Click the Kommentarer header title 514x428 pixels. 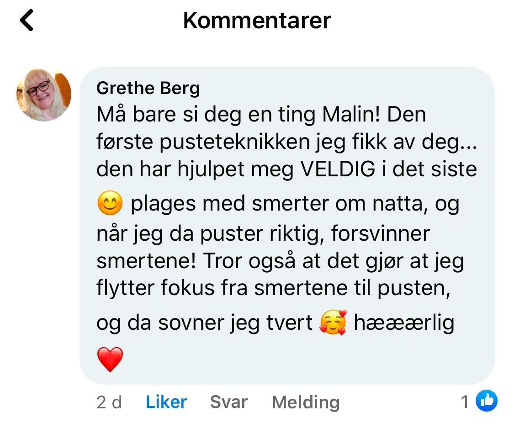tap(257, 21)
